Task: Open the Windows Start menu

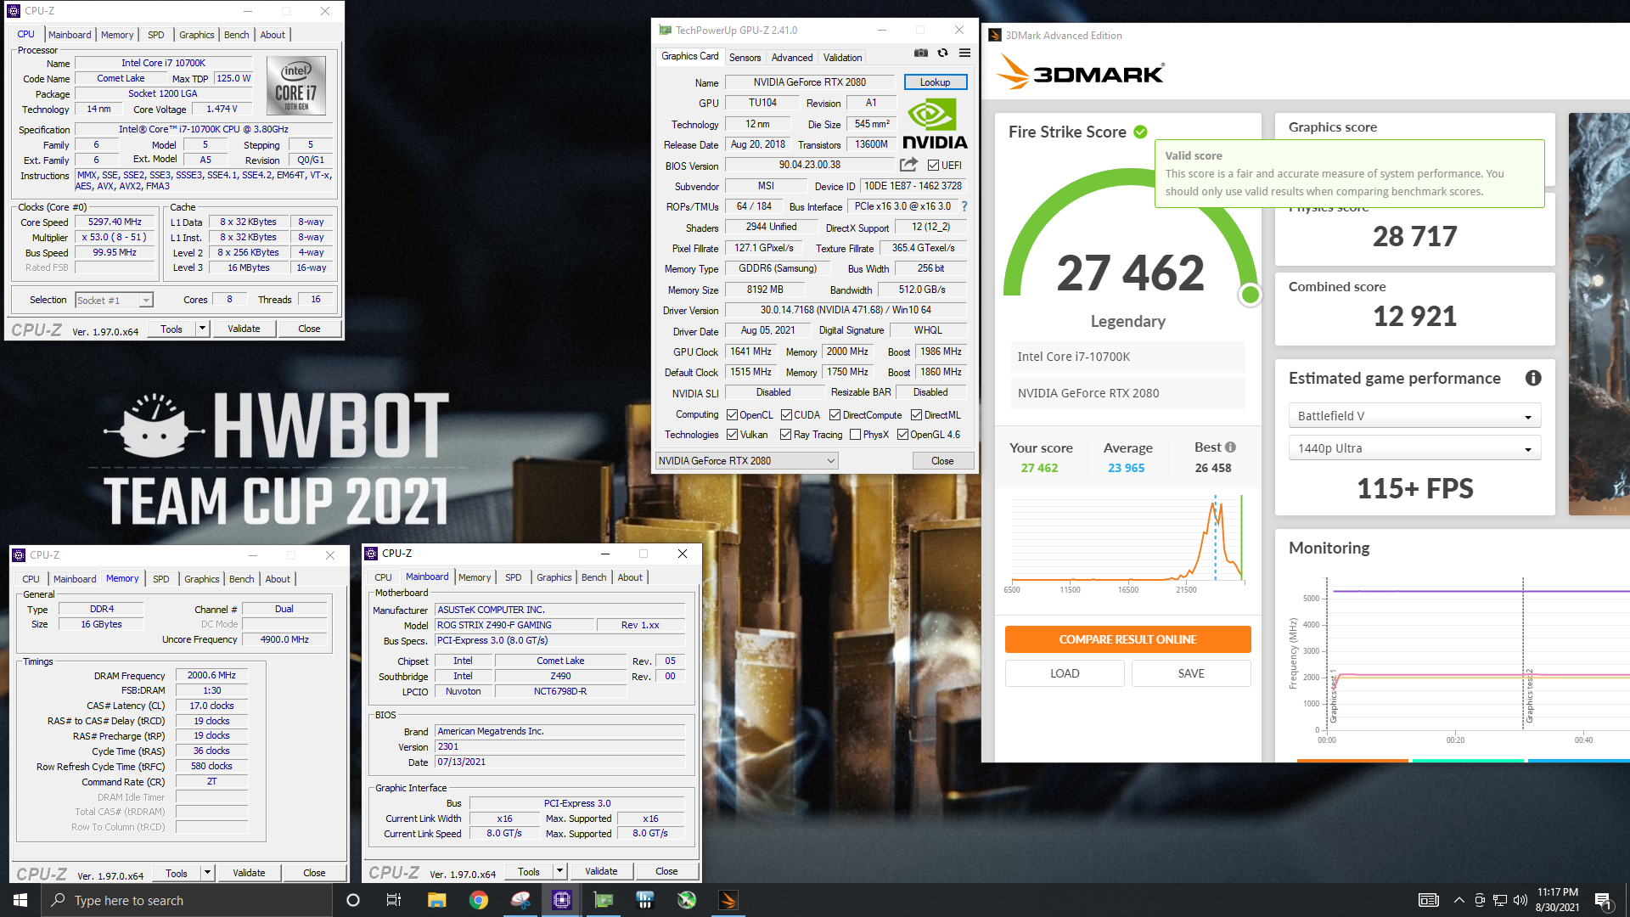Action: 20,900
